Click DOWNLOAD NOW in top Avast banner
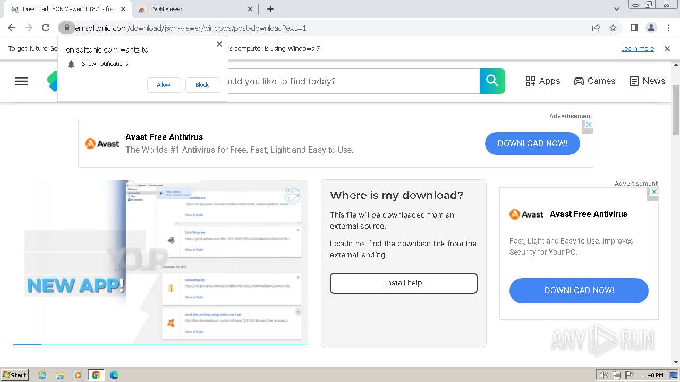This screenshot has width=680, height=382. coord(532,144)
